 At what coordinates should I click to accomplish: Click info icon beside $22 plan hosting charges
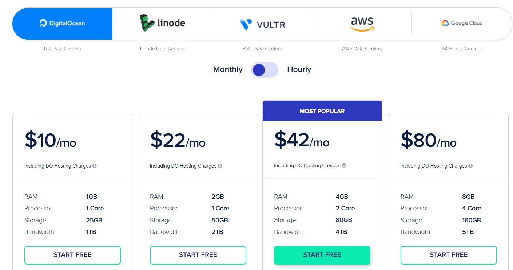(x=220, y=166)
